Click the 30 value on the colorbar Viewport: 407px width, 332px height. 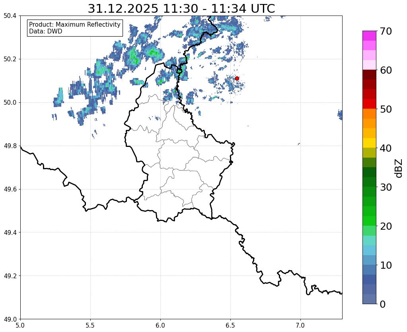pyautogui.click(x=386, y=187)
